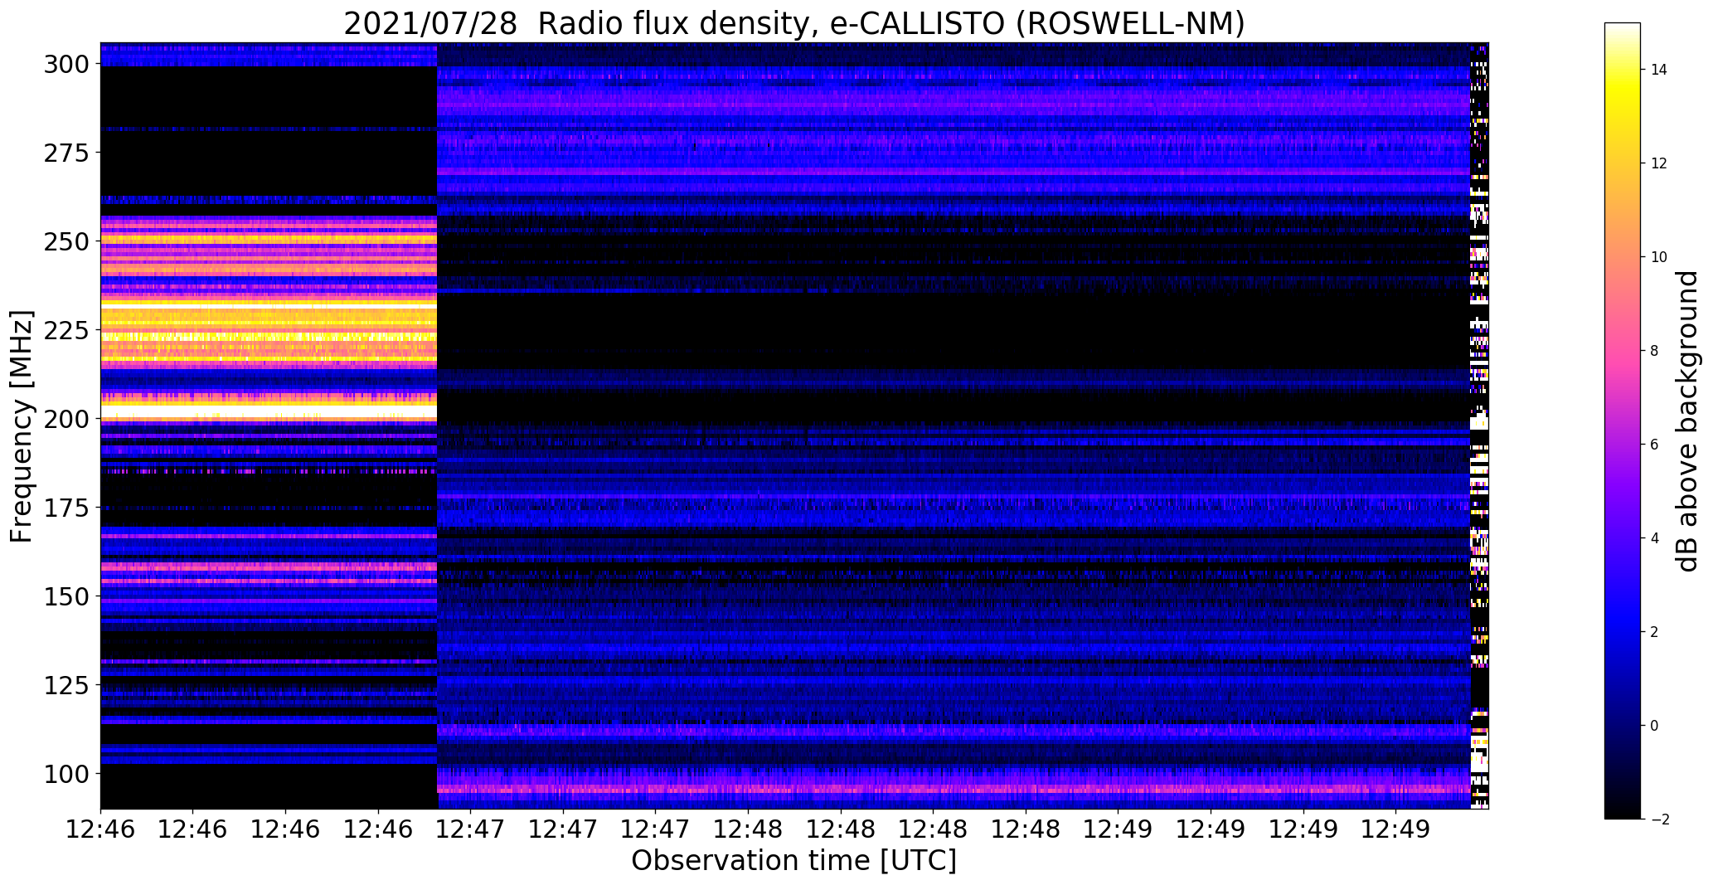This screenshot has width=1713, height=885.
Task: Click the first 12:48 time tick label
Action: [748, 829]
